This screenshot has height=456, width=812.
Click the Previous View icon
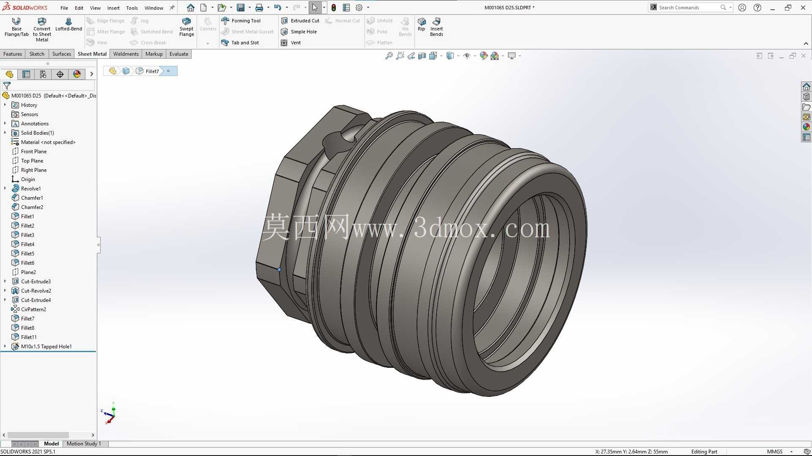(411, 56)
